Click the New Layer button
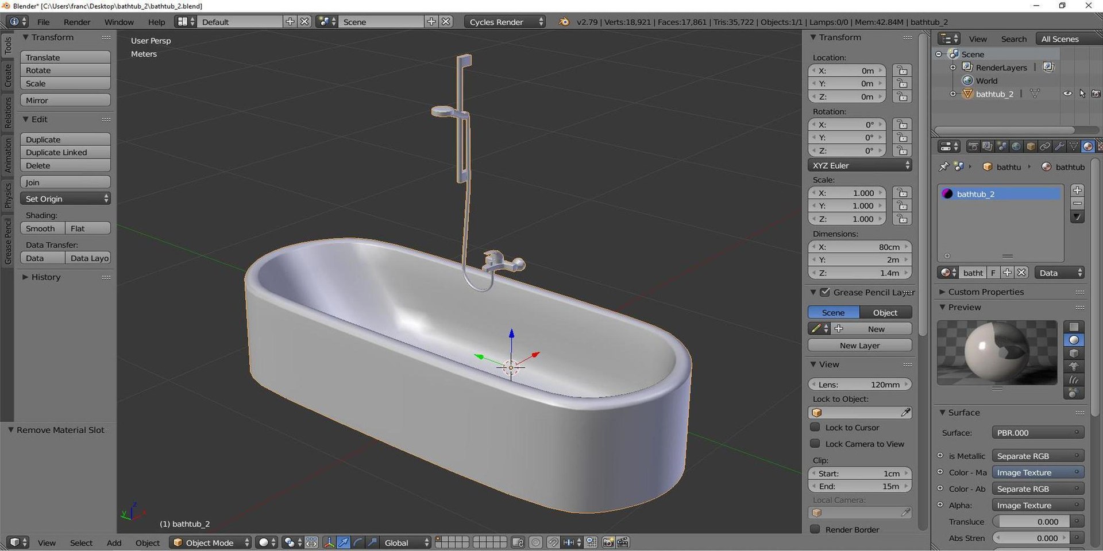This screenshot has height=551, width=1103. click(x=859, y=345)
